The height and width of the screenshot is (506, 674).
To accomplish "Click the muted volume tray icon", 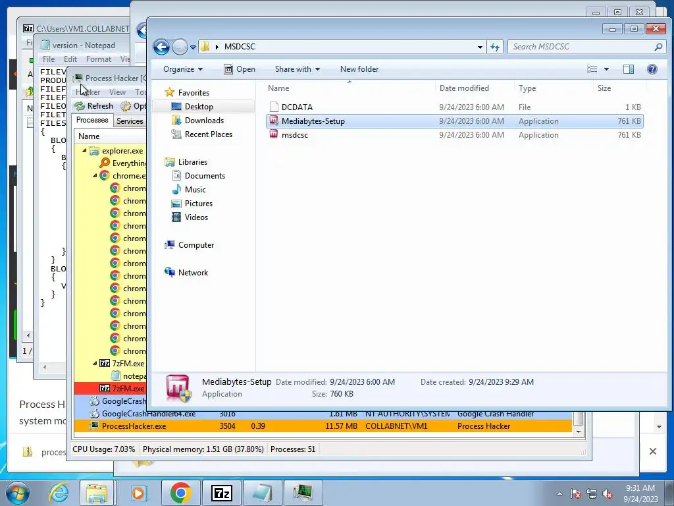I will (x=608, y=493).
